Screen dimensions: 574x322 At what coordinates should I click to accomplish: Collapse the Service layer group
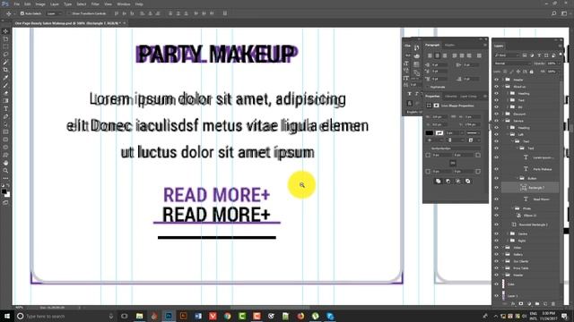pyautogui.click(x=503, y=121)
